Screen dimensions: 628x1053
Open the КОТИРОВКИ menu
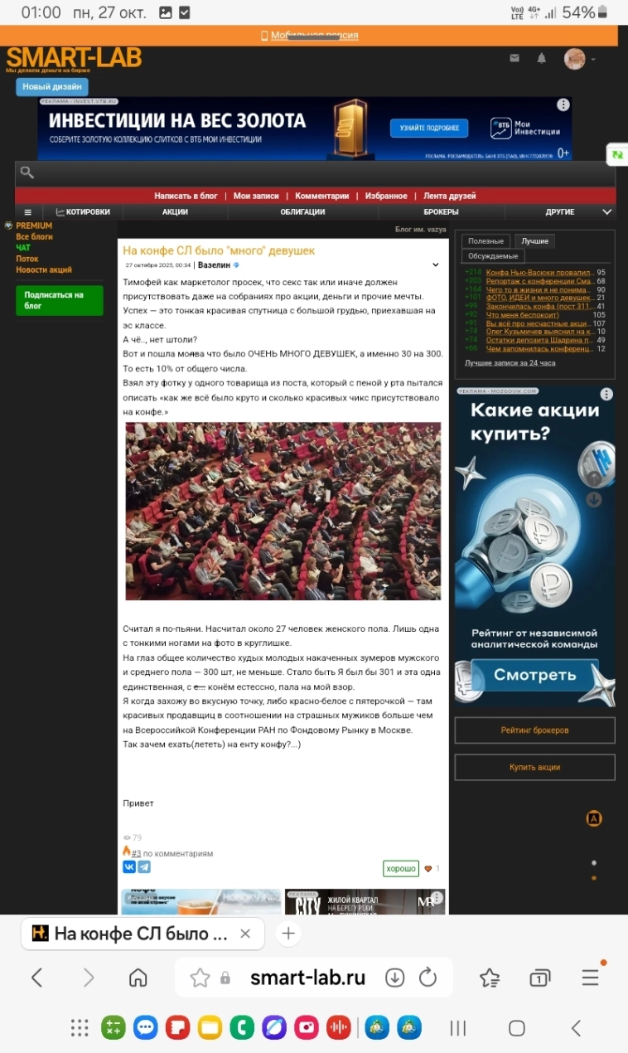83,212
